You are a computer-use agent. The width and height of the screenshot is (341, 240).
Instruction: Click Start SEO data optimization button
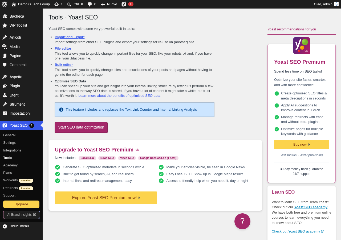81,127
